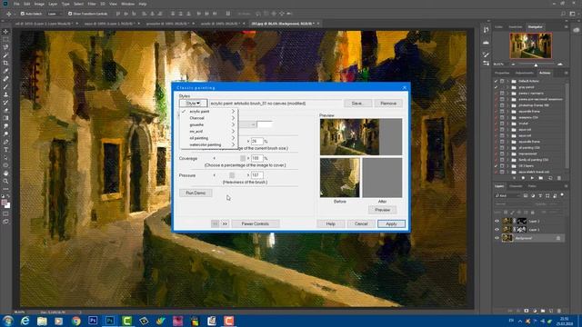Click the pixel layer filter icon in Layers
This screenshot has height=327, width=582.
pyautogui.click(x=526, y=195)
